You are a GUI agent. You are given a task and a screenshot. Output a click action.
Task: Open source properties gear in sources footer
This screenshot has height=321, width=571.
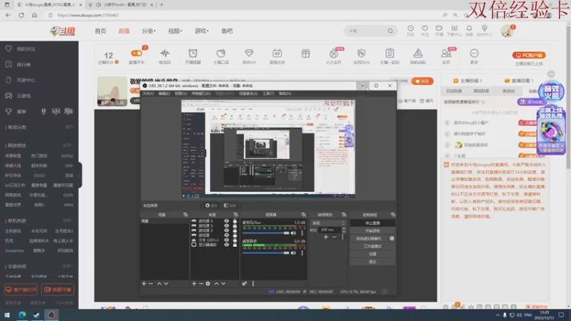[208, 283]
